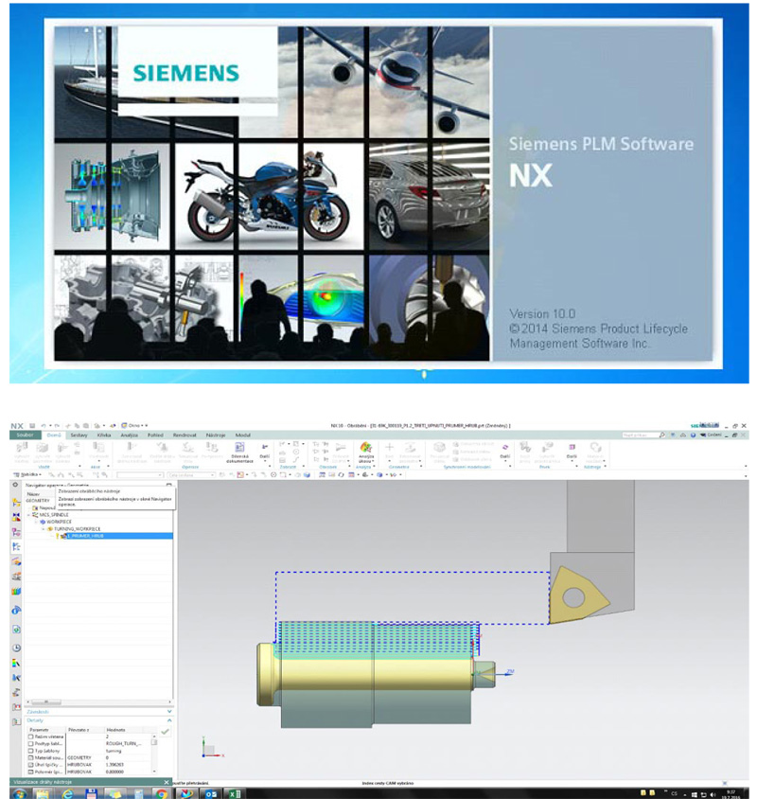The image size is (757, 799).
Task: Open the Pohled ribbon tab
Action: (155, 435)
